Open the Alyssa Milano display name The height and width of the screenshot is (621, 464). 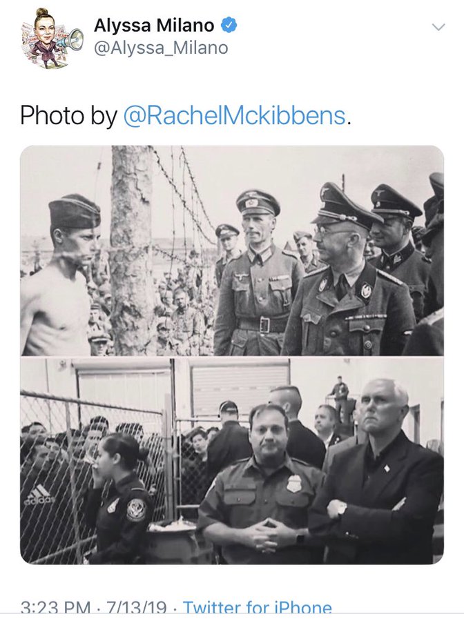(154, 26)
